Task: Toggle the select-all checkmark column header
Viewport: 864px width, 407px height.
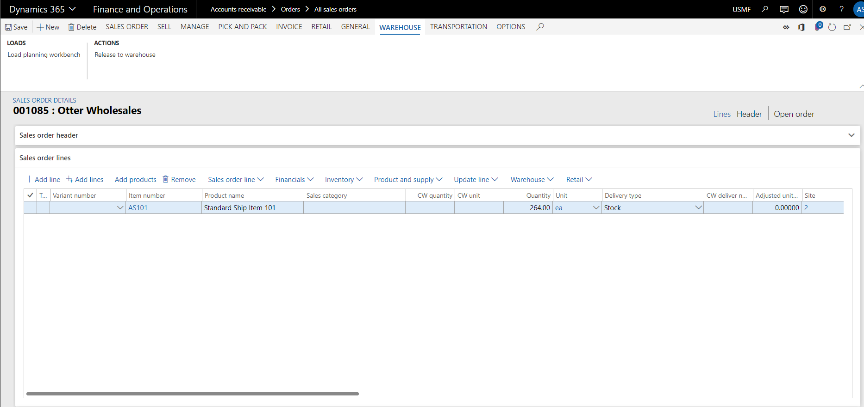Action: [x=30, y=195]
